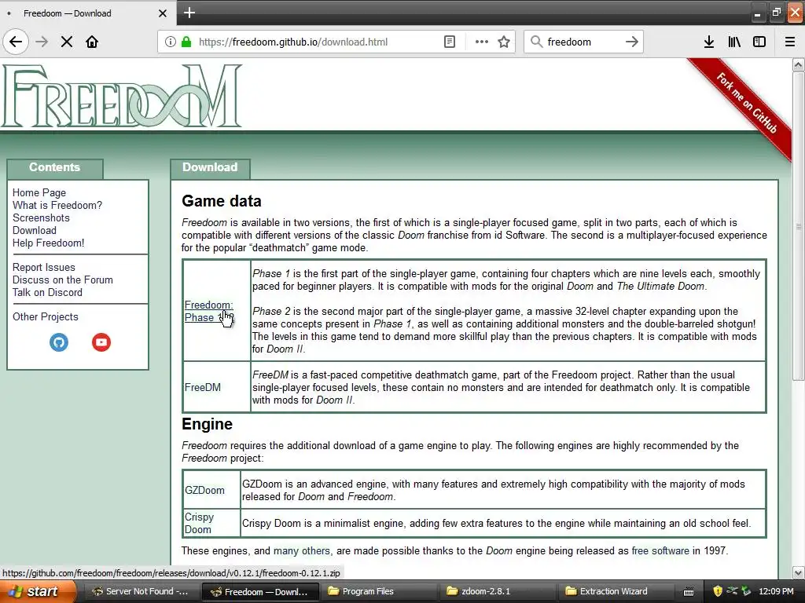Image resolution: width=805 pixels, height=603 pixels.
Task: Click the freedoom search box
Action: (x=583, y=42)
